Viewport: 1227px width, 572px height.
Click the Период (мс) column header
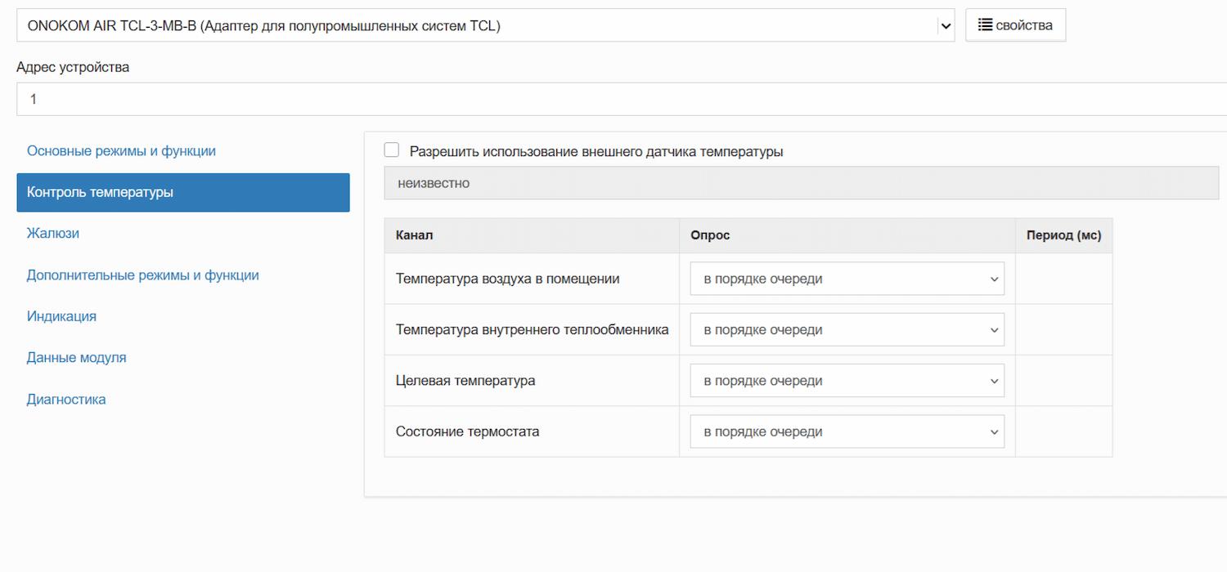[x=1063, y=235]
